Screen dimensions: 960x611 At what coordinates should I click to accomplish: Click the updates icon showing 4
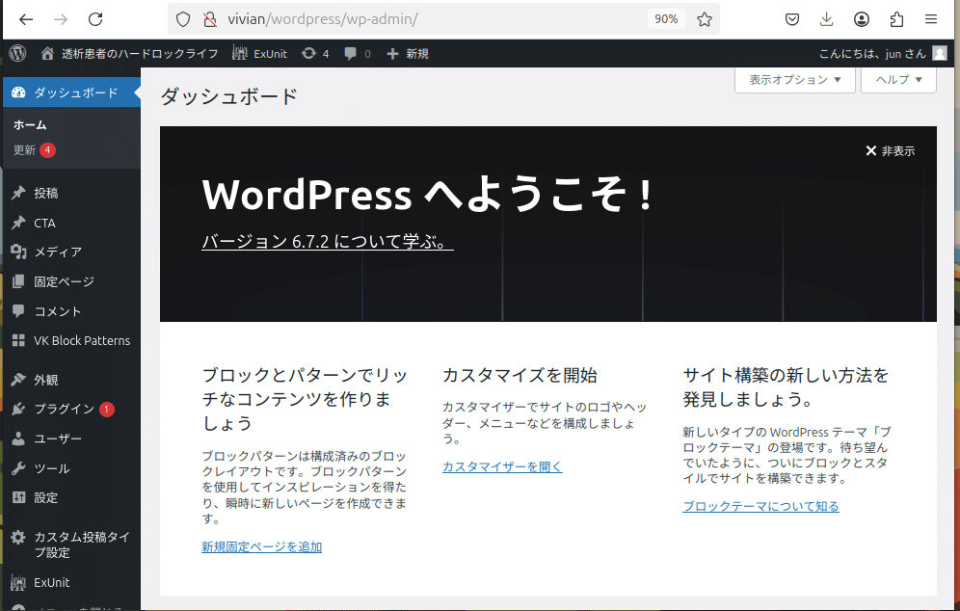point(308,53)
